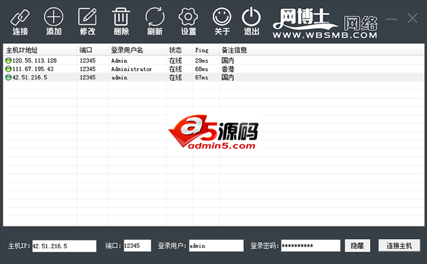Viewport: 427px width, 264px height.
Task: Click the 添加 (add) plus icon
Action: (54, 17)
